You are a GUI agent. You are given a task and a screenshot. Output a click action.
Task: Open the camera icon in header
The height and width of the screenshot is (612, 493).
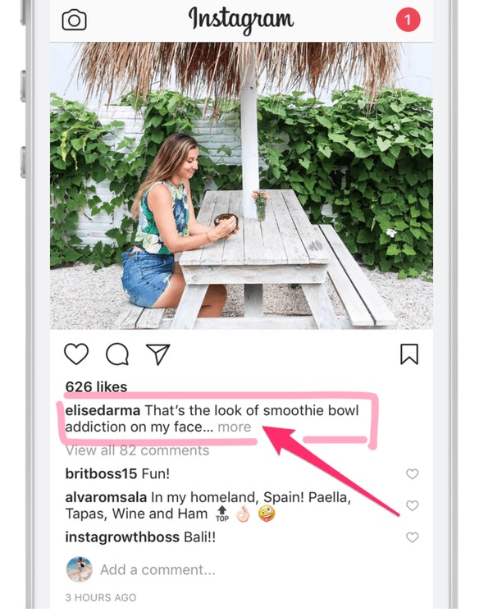coord(74,21)
